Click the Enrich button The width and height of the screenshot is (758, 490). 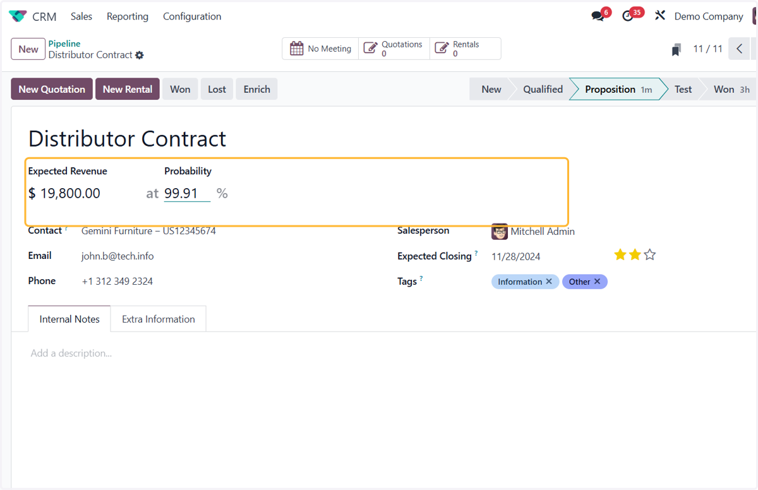tap(257, 89)
